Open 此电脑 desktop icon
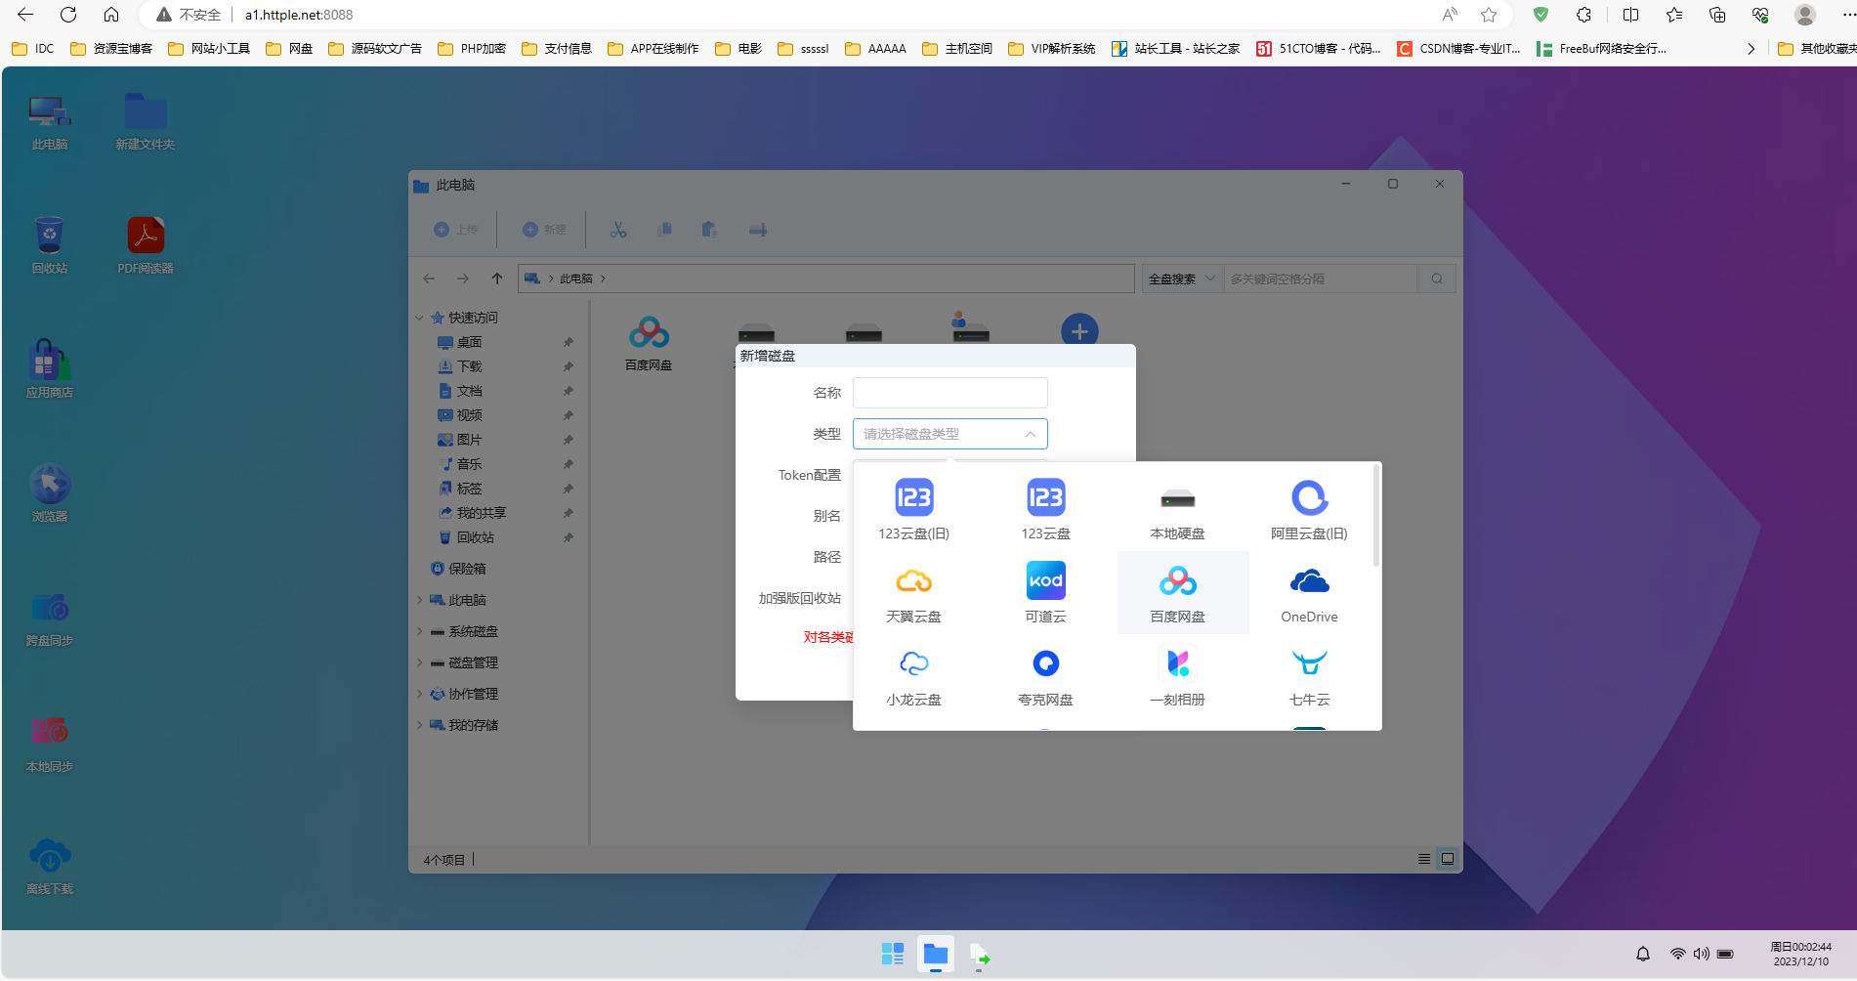The height and width of the screenshot is (981, 1857). (x=50, y=122)
